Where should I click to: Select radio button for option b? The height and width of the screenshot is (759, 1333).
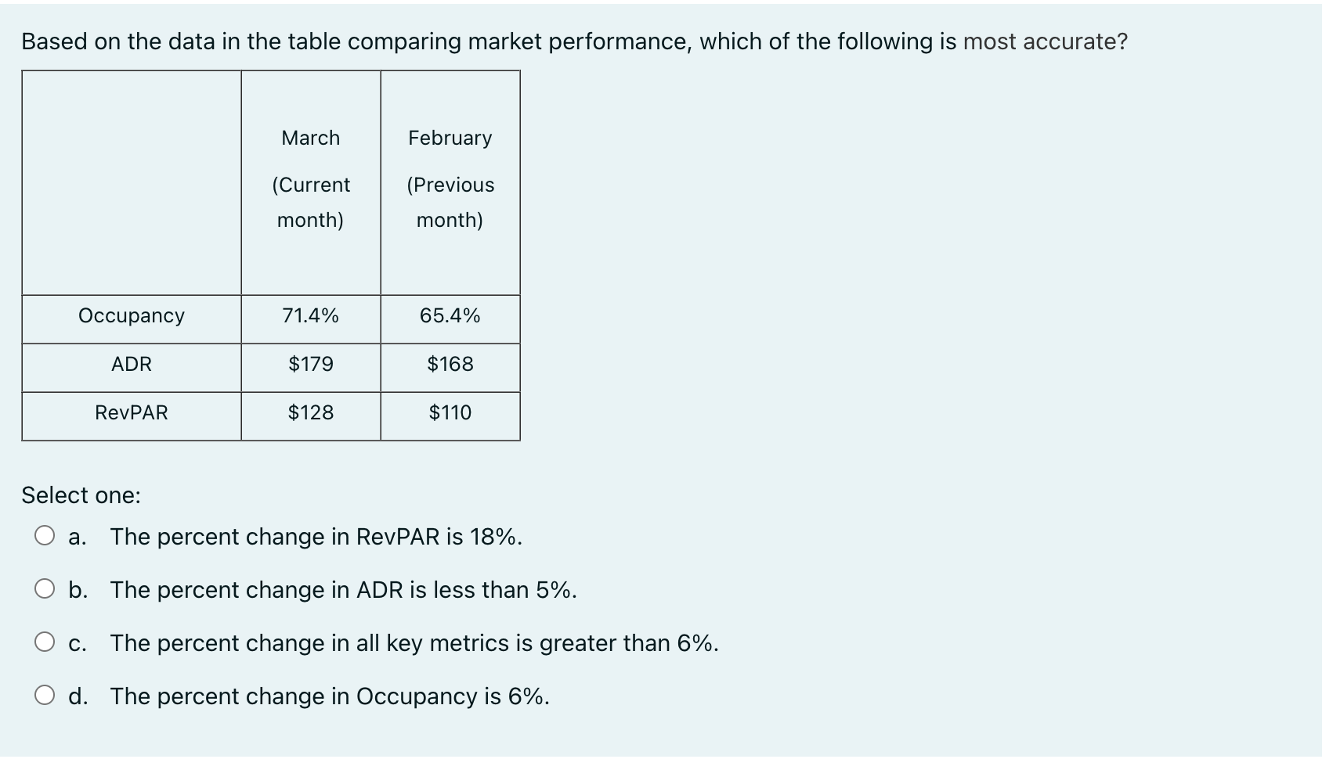(45, 588)
